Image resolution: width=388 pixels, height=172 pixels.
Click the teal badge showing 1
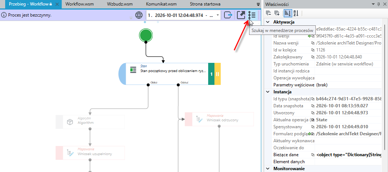(212, 74)
